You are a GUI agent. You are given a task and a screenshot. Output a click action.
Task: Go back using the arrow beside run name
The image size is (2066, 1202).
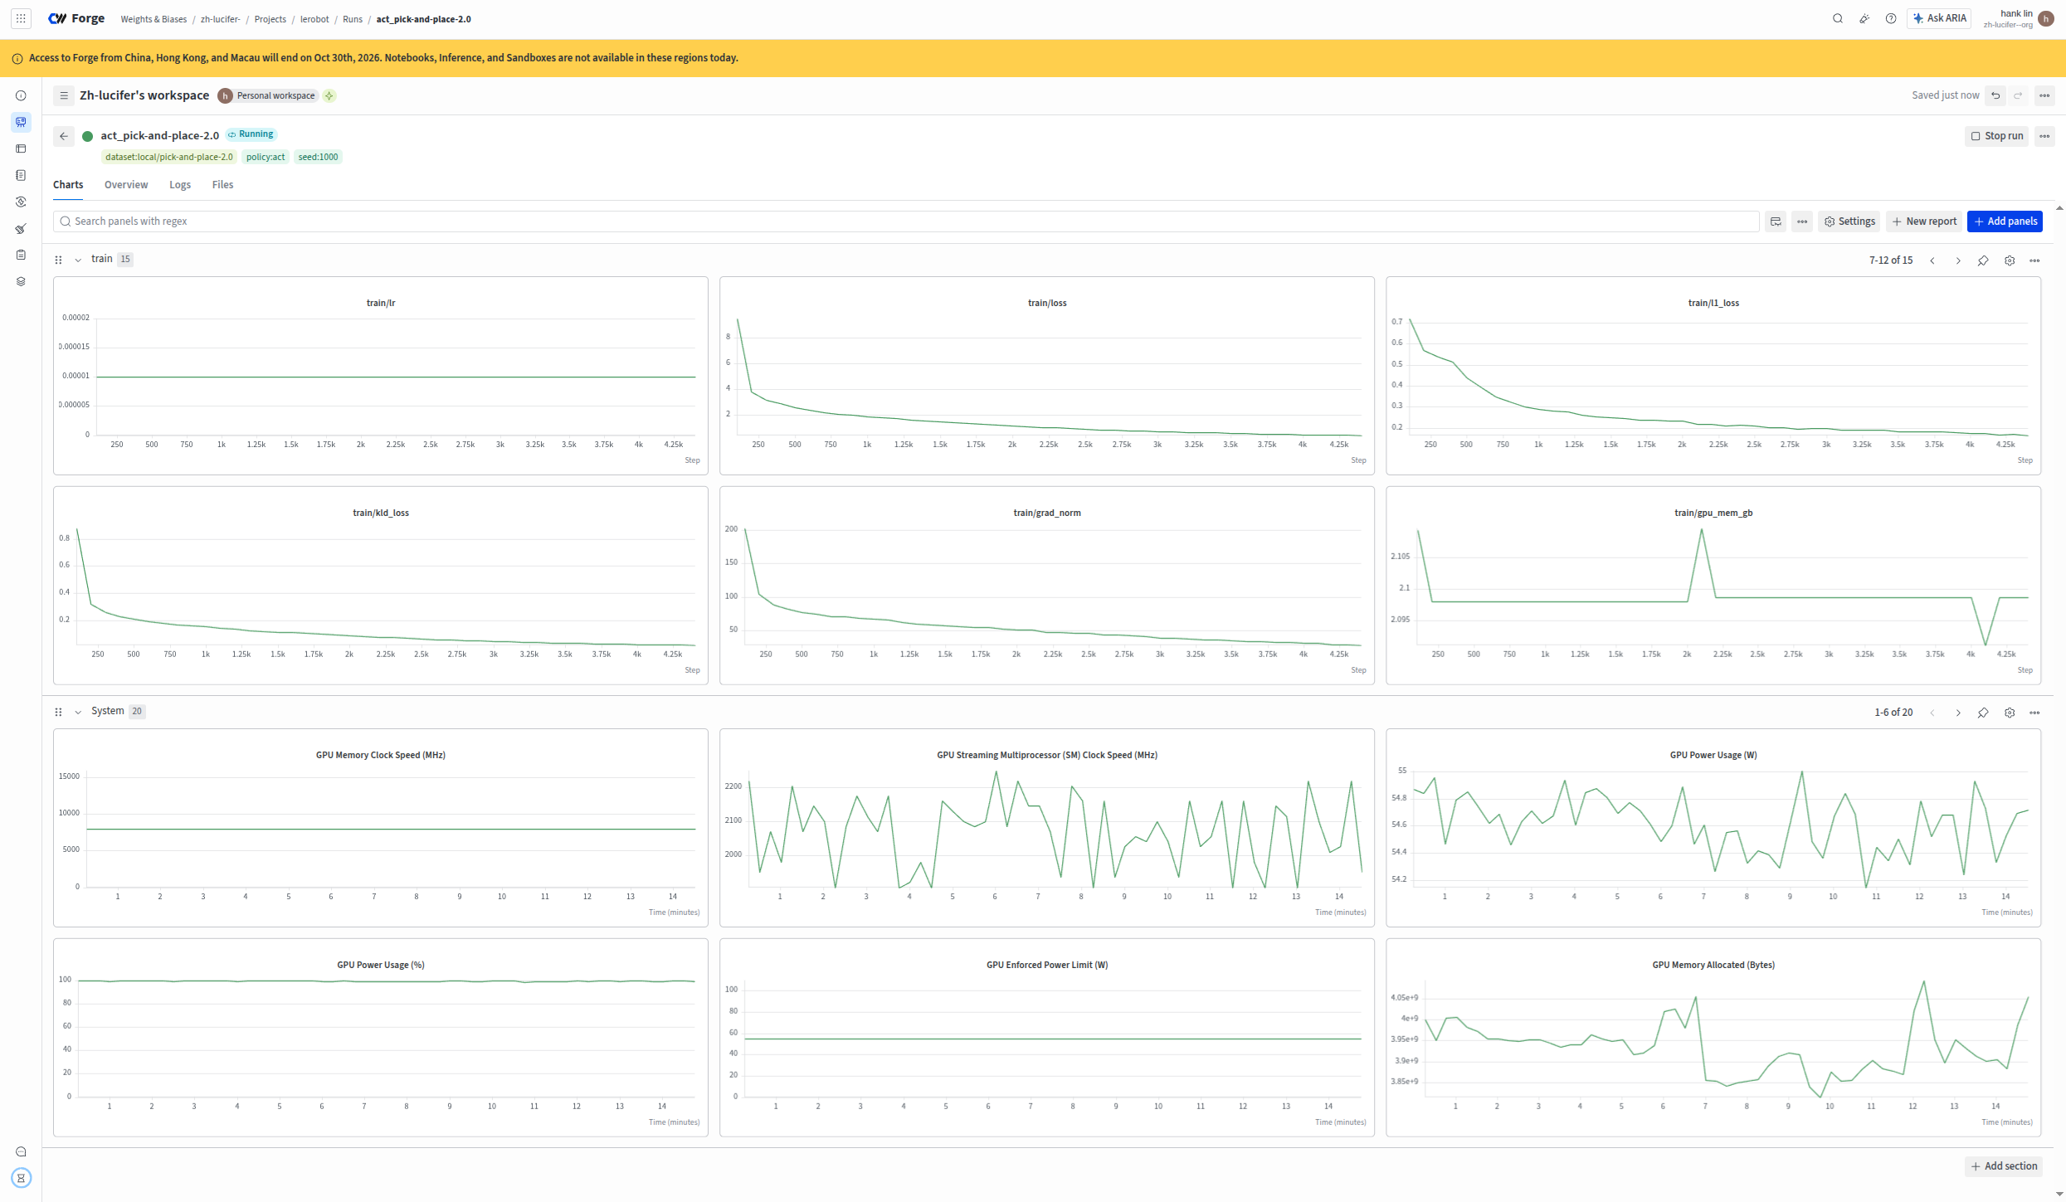click(x=64, y=136)
